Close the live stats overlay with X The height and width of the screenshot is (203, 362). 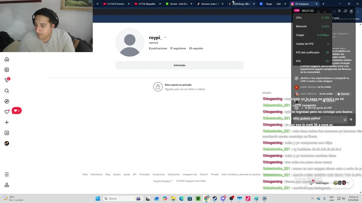click(x=351, y=11)
